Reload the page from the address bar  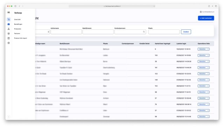154,6
